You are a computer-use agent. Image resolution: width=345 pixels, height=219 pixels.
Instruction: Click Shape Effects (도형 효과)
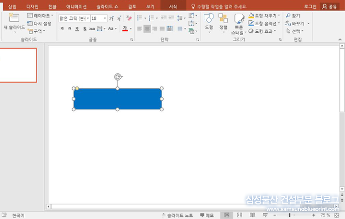(262, 31)
